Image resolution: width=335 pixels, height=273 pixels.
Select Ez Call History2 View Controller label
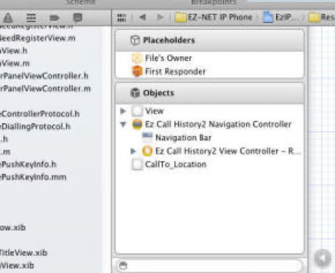coord(228,151)
